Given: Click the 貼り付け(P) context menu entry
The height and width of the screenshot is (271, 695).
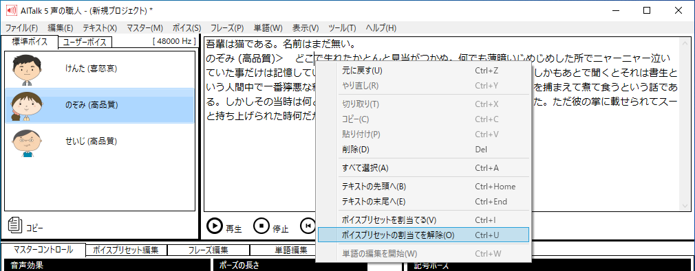Looking at the screenshot, I should point(423,134).
